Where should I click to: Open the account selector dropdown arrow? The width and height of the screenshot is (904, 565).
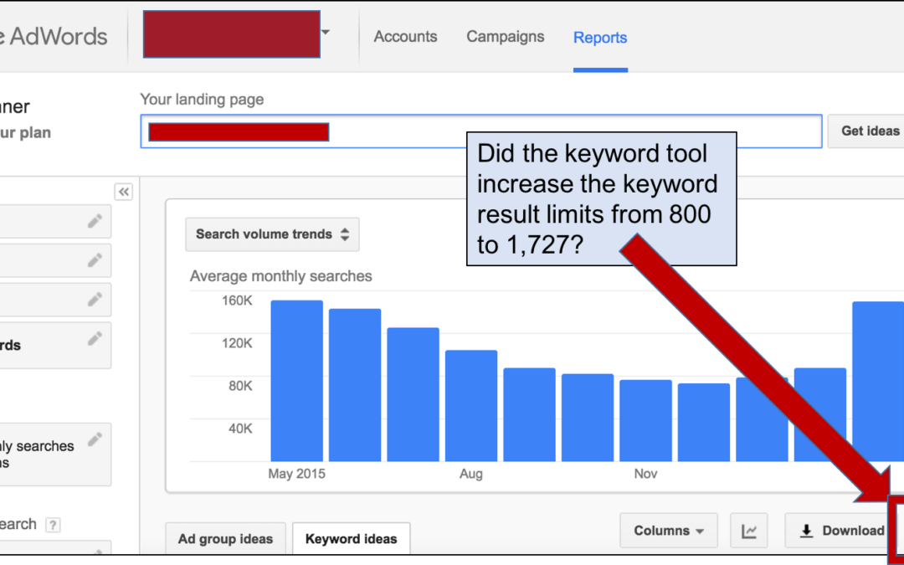click(326, 33)
